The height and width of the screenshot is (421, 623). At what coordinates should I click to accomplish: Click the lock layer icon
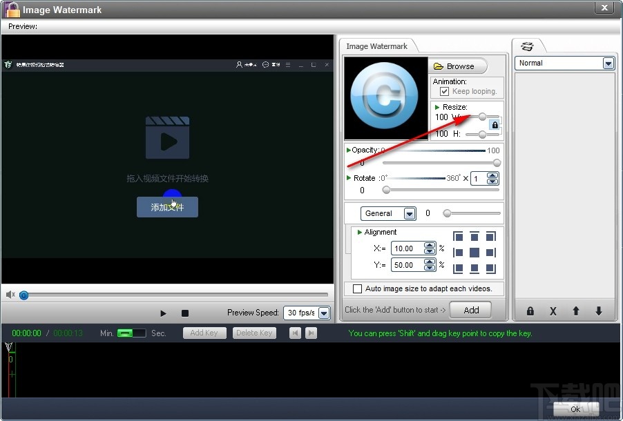[x=530, y=311]
